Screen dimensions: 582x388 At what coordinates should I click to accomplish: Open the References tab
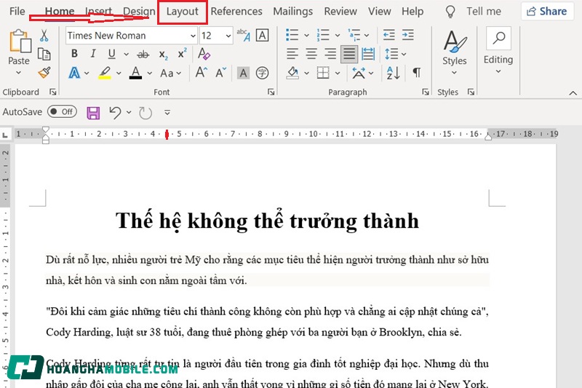pos(236,12)
